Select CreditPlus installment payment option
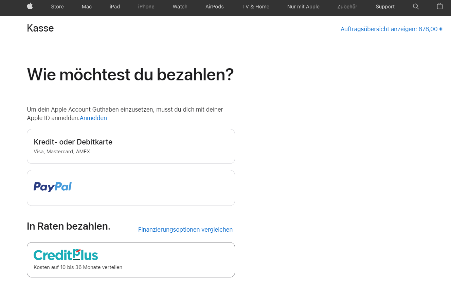This screenshot has width=451, height=291. pos(131,260)
